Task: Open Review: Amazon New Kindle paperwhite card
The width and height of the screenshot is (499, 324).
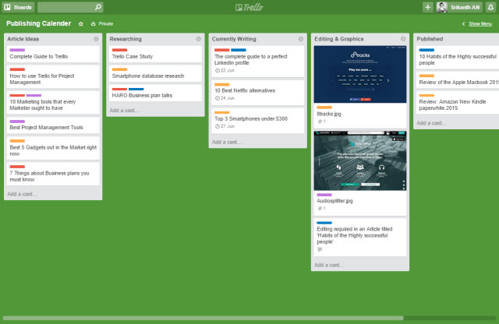Action: (458, 102)
